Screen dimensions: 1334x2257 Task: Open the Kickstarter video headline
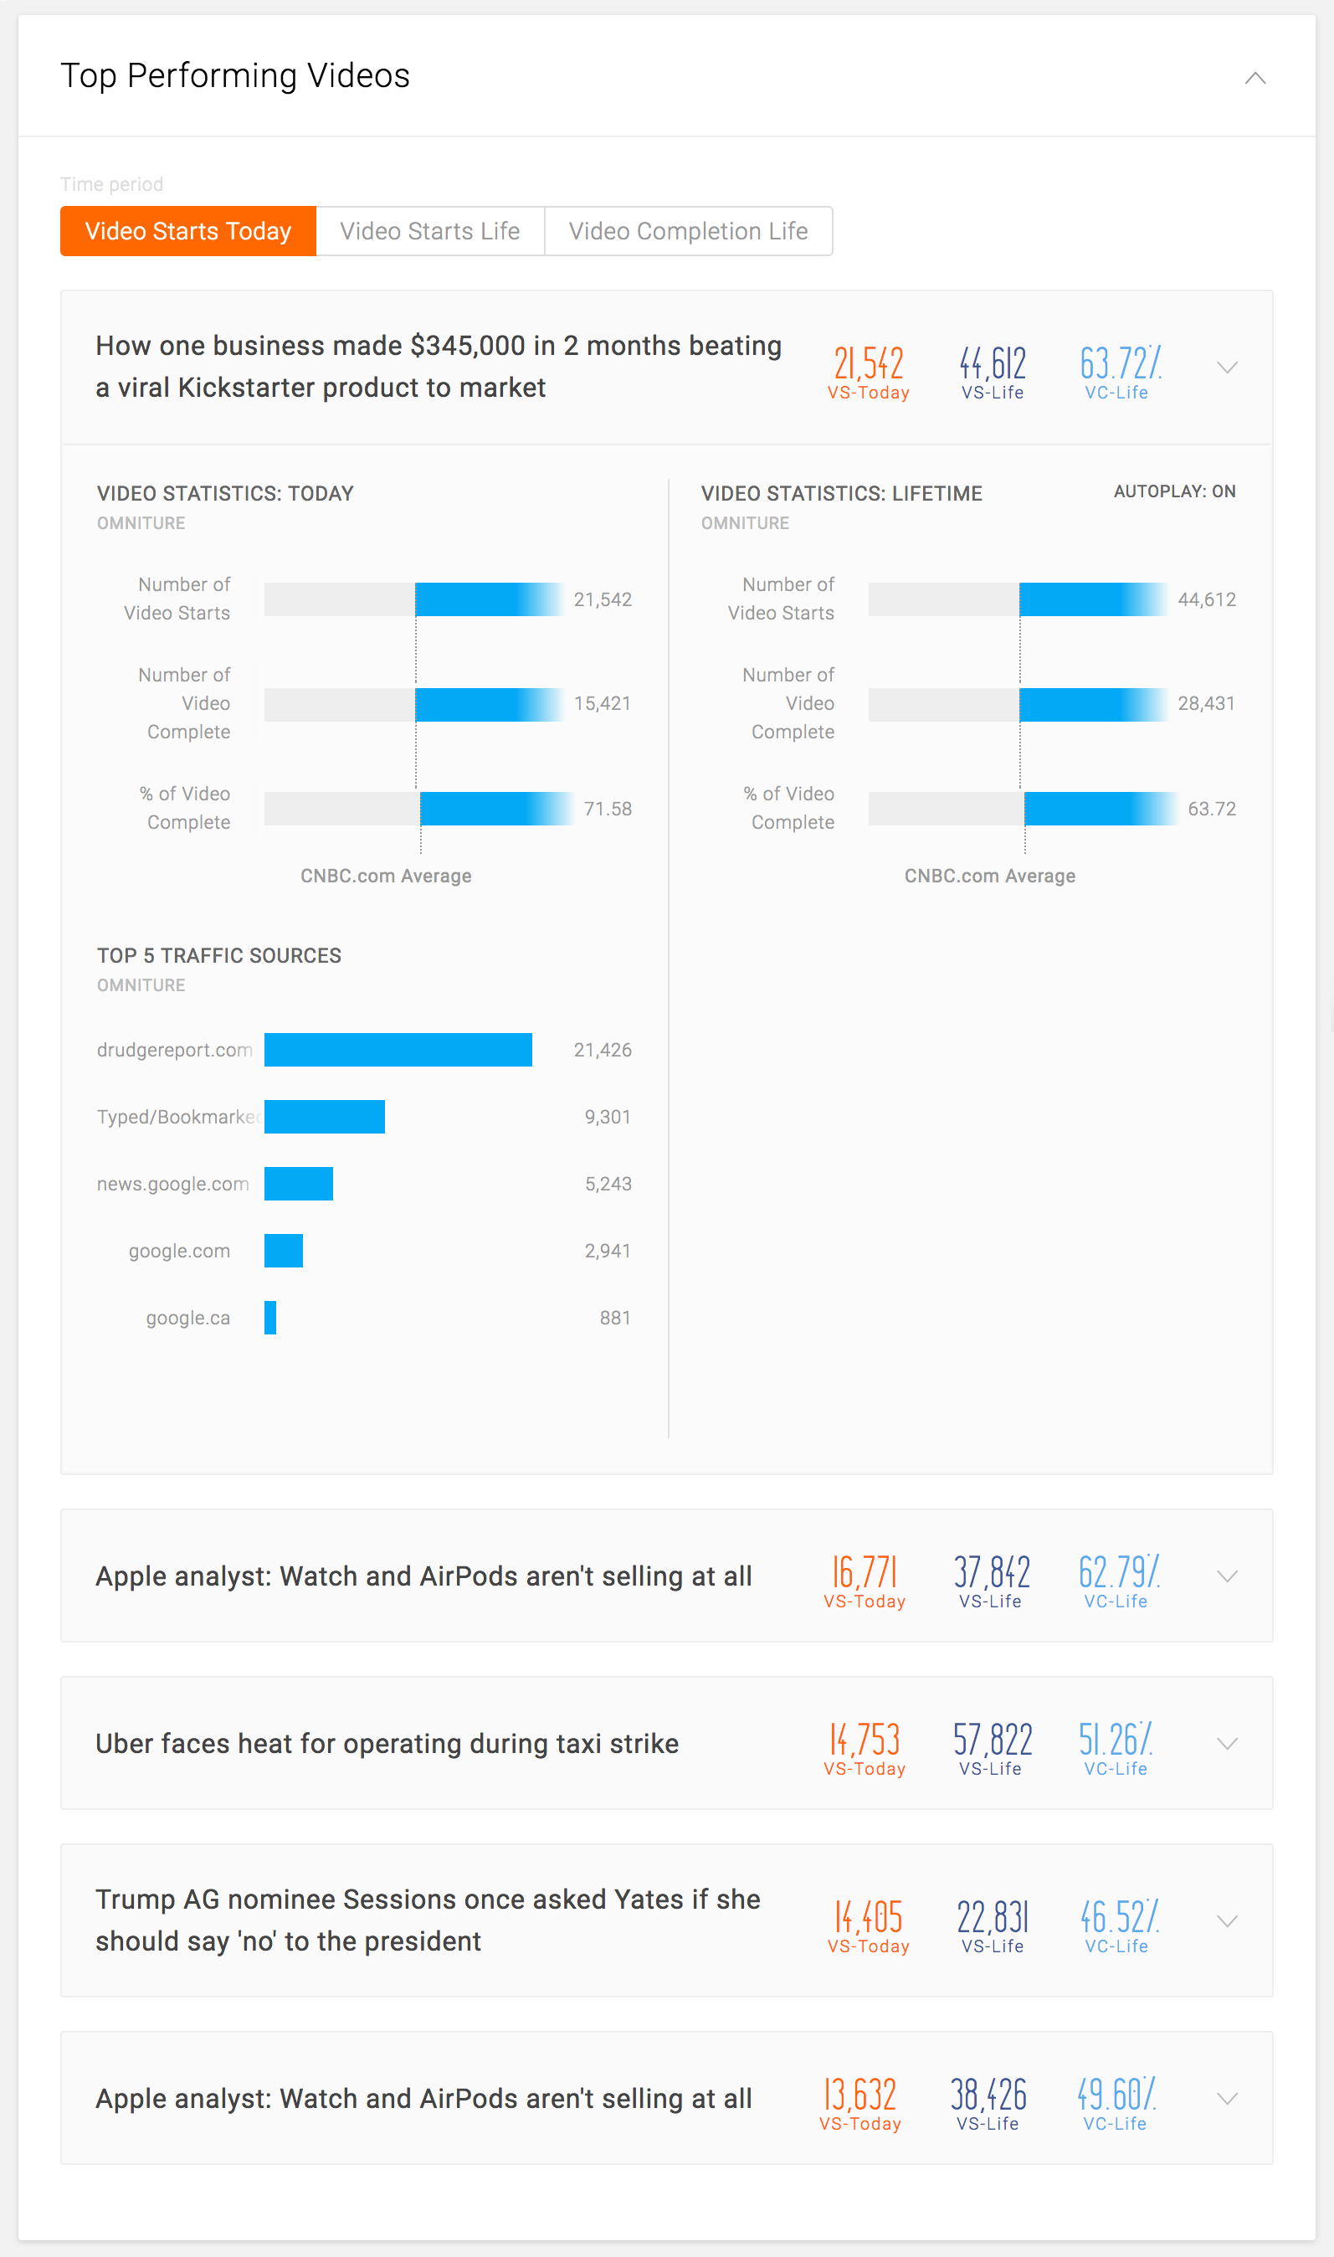click(x=438, y=366)
